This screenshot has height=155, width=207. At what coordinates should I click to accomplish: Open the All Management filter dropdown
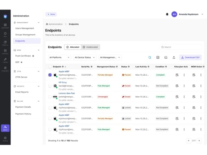[110, 57]
